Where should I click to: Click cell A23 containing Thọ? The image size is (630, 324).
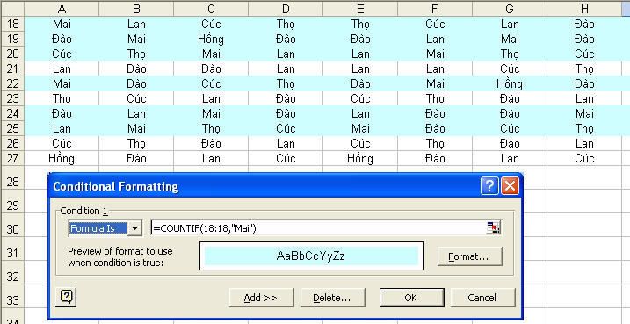click(x=62, y=98)
